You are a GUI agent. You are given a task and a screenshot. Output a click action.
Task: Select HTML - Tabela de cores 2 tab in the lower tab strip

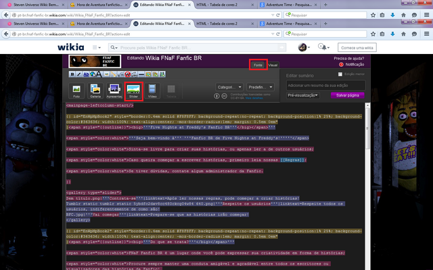tap(225, 24)
